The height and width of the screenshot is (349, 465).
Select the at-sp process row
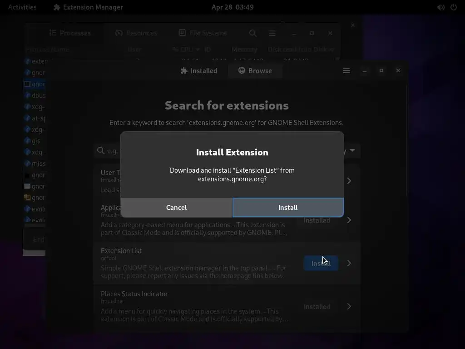pyautogui.click(x=35, y=118)
